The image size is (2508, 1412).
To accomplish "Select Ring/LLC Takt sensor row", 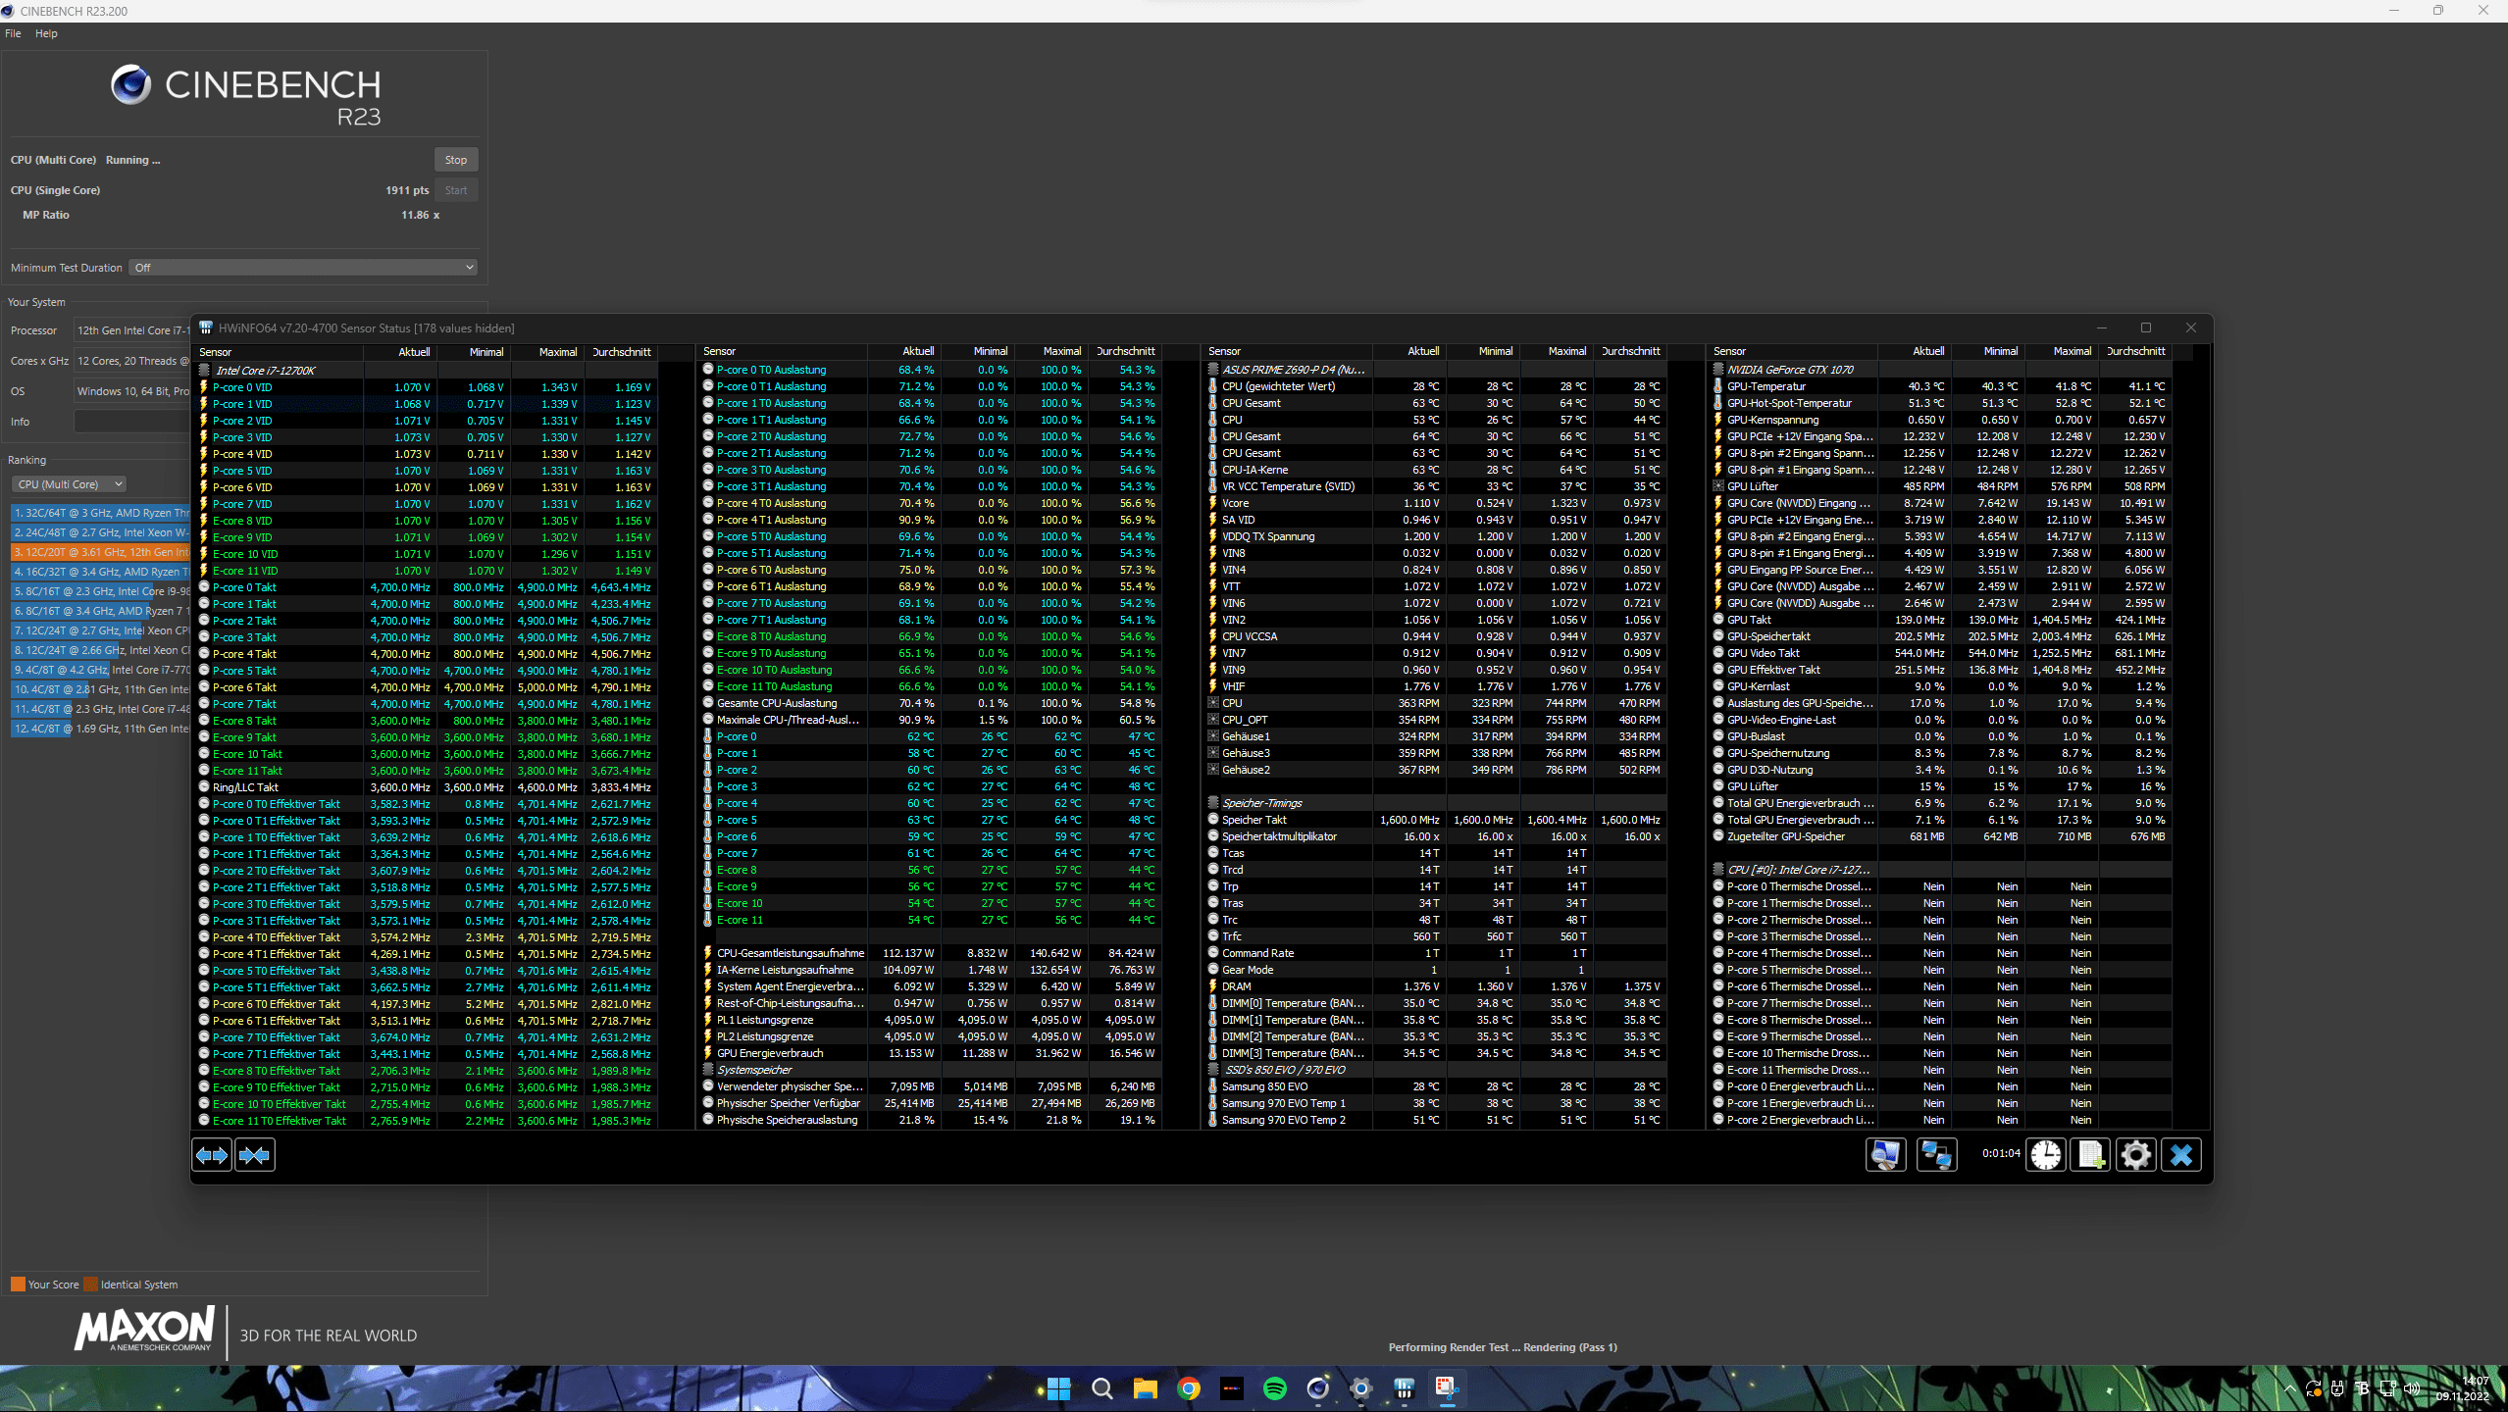I will point(427,787).
